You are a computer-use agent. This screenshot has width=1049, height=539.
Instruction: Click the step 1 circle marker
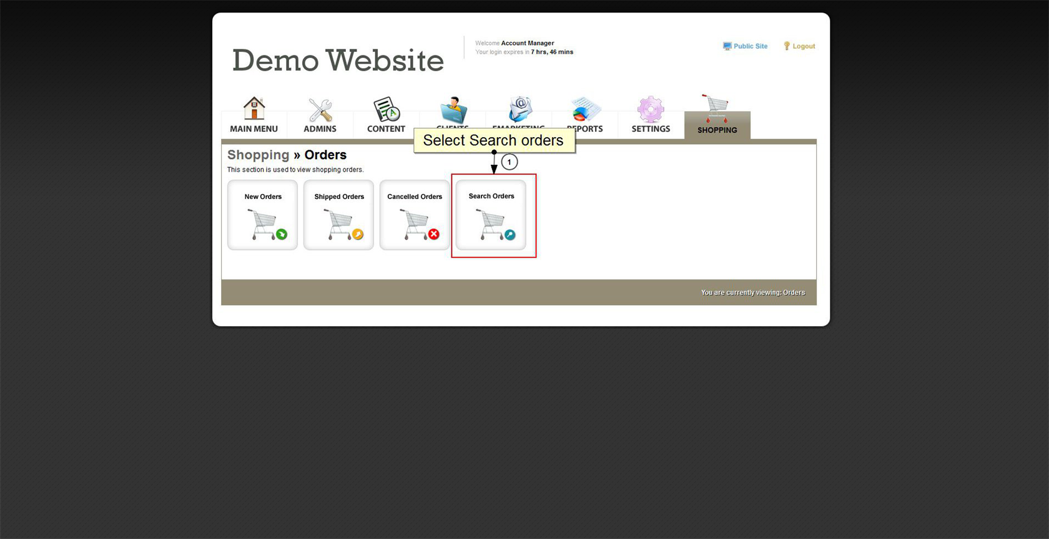click(x=510, y=162)
